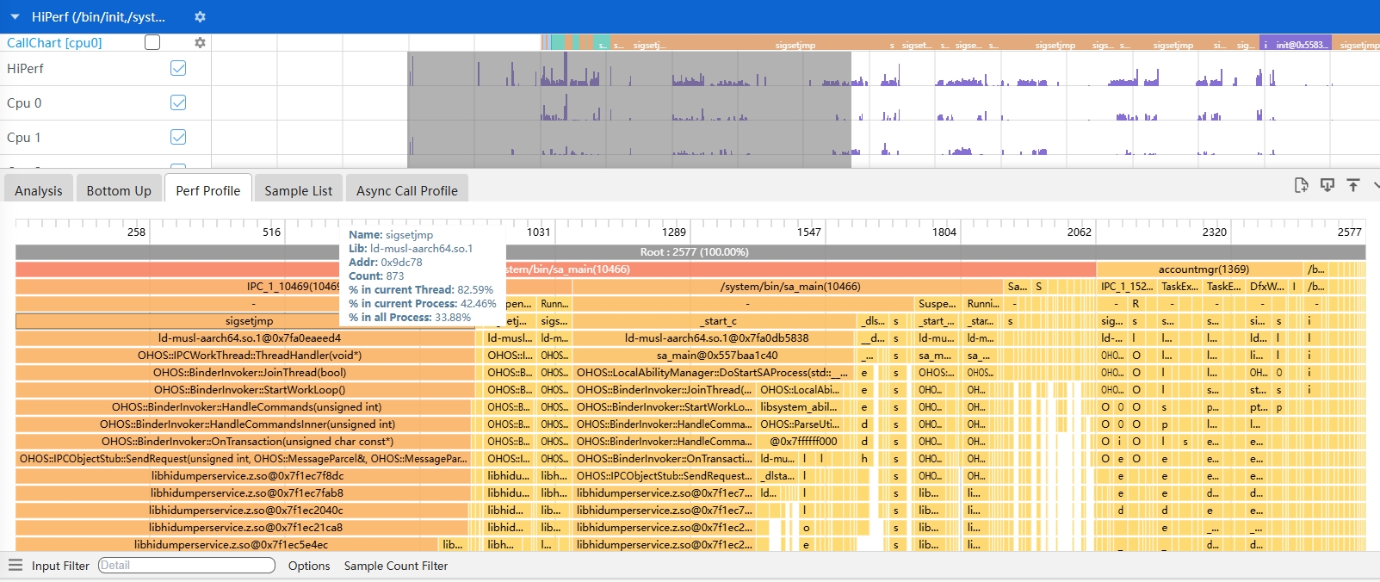
Task: Open the Bottom Up tab
Action: point(119,190)
